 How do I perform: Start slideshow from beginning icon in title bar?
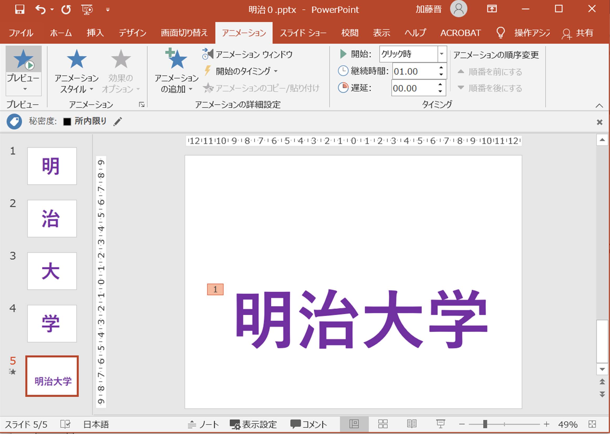click(x=87, y=10)
